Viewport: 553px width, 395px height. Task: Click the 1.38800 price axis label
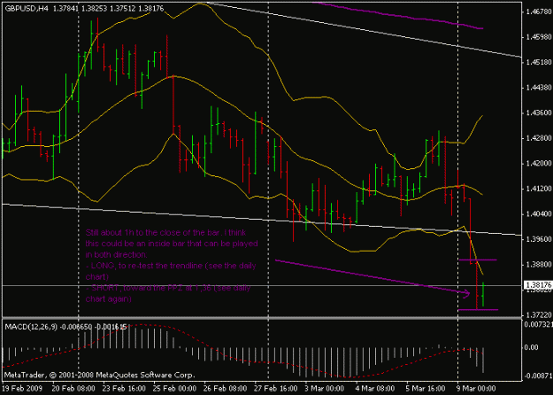tap(539, 265)
